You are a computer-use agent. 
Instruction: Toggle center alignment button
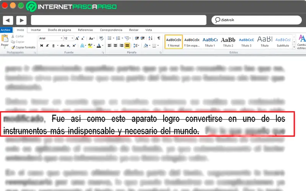tap(116, 45)
